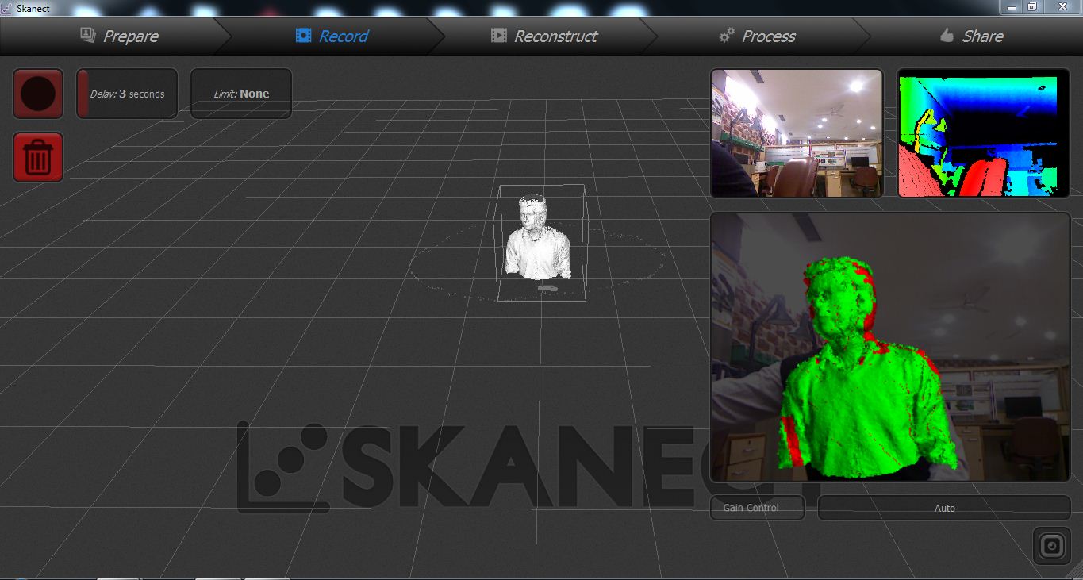This screenshot has height=580, width=1083.
Task: Select the colored depth map thumbnail
Action: [x=984, y=133]
